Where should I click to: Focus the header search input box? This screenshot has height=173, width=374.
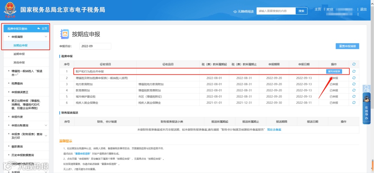tap(276, 11)
